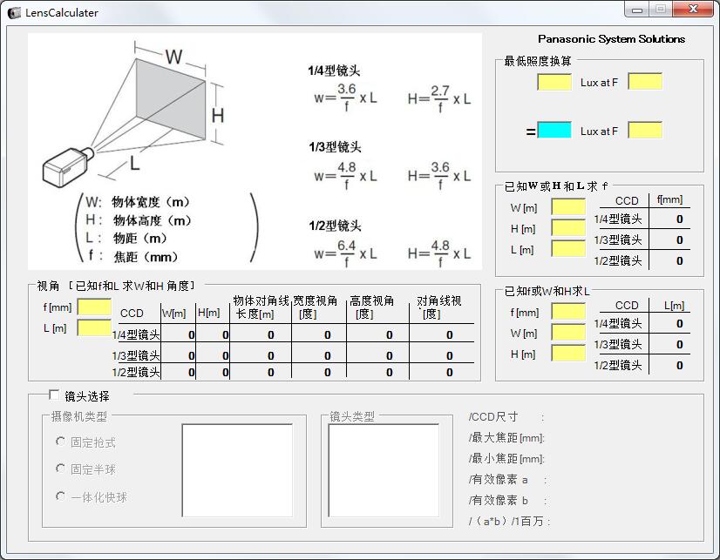The height and width of the screenshot is (560, 720).
Task: Click 1/2型镜头 row 对角线视 value
Action: pyautogui.click(x=450, y=373)
